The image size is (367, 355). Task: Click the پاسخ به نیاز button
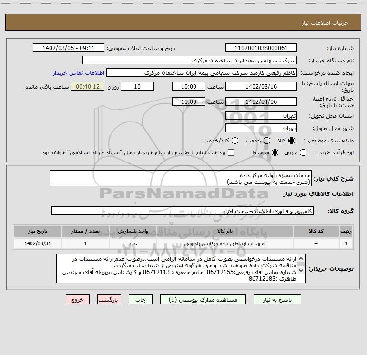coord(277,300)
